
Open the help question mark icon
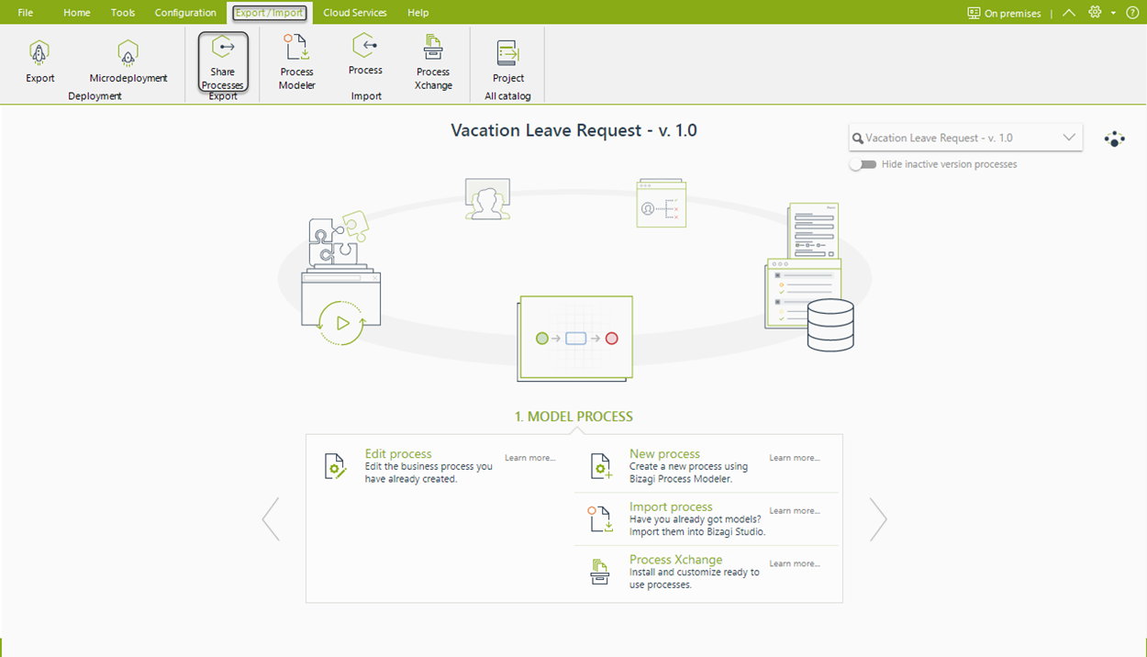click(x=1131, y=13)
